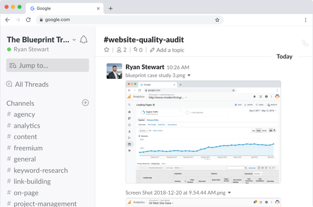Bookmark page with the address bar star
313x207 pixels.
point(217,19)
